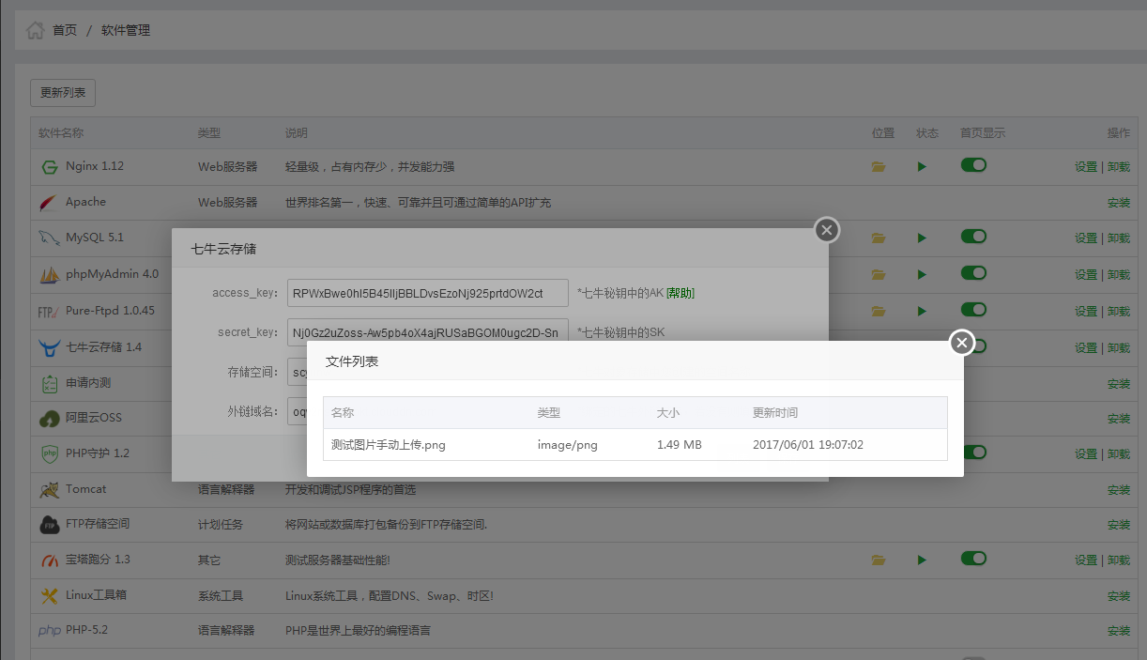Click the PHP守护 1.2 shield icon
Screen dimensions: 1147x660
49,454
